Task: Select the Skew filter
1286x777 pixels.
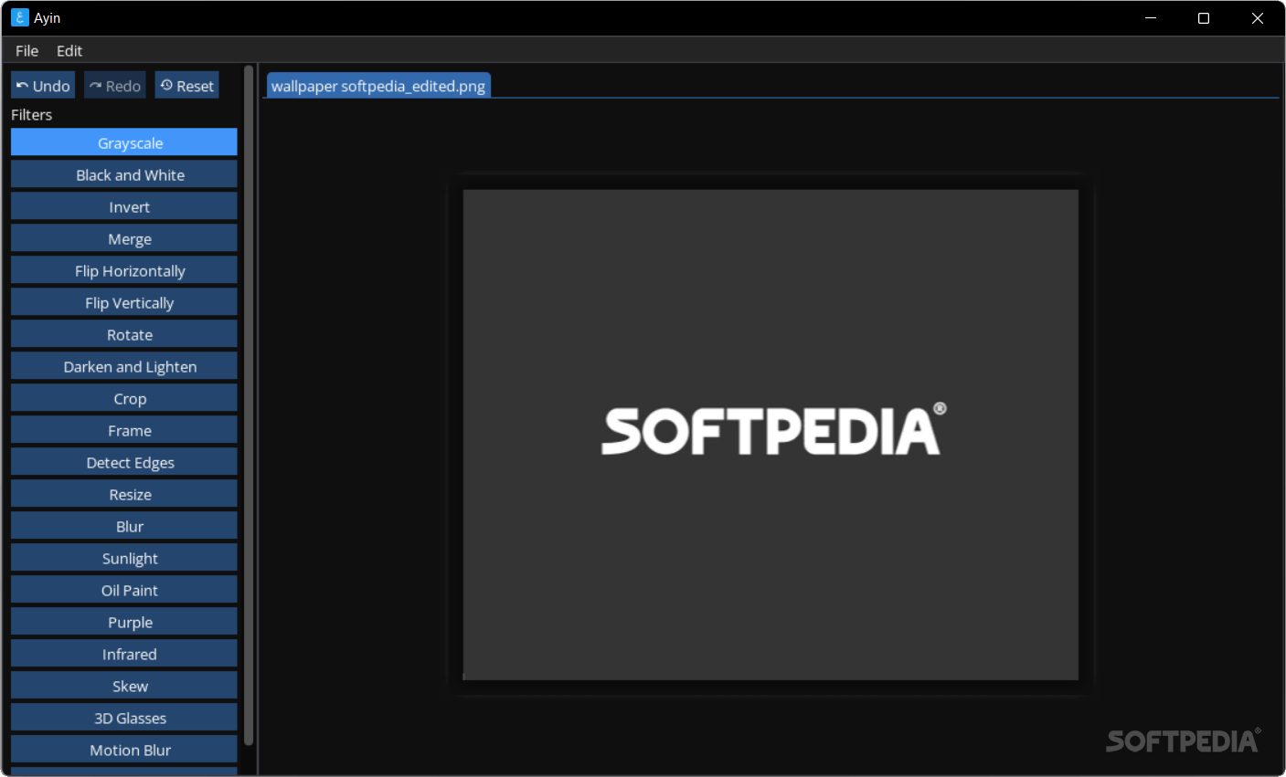Action: click(x=124, y=686)
